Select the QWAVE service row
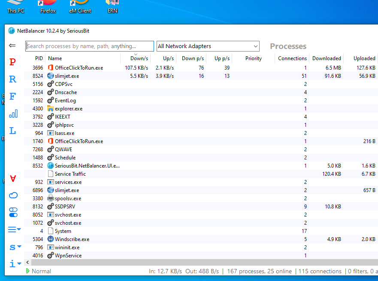Image resolution: width=378 pixels, height=281 pixels. pyautogui.click(x=201, y=150)
